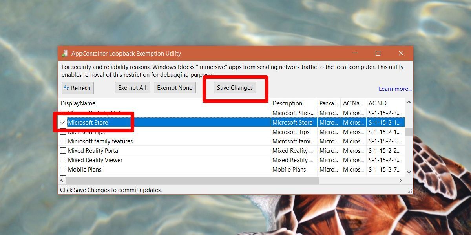Click the Refresh button
Viewport: 471px width, 235px height.
click(77, 88)
